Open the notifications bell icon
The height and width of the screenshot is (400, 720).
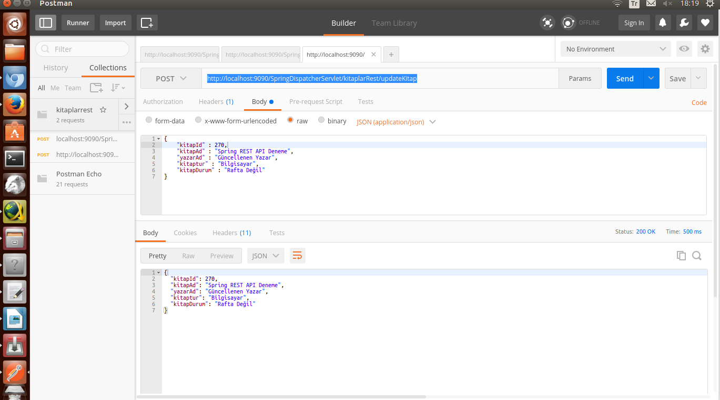(663, 23)
